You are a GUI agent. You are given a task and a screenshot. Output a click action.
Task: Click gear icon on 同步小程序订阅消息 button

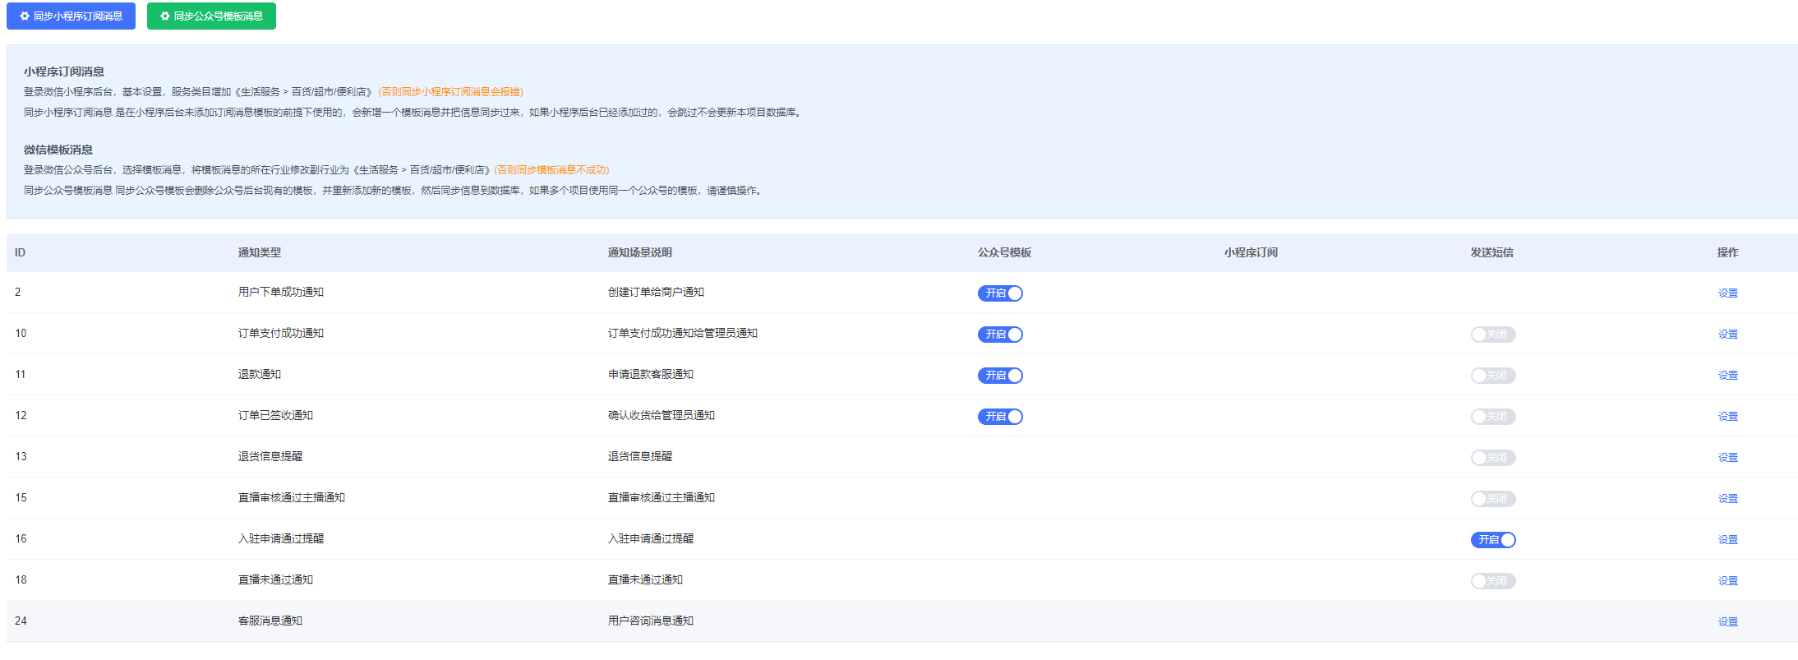(25, 16)
